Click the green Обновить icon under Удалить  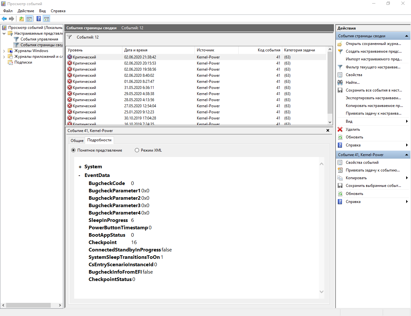point(340,137)
